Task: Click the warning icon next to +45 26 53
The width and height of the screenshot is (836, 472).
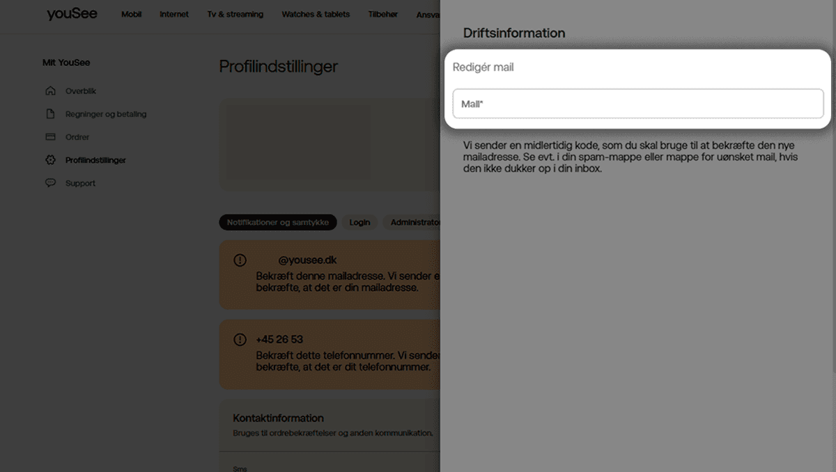Action: pos(239,339)
